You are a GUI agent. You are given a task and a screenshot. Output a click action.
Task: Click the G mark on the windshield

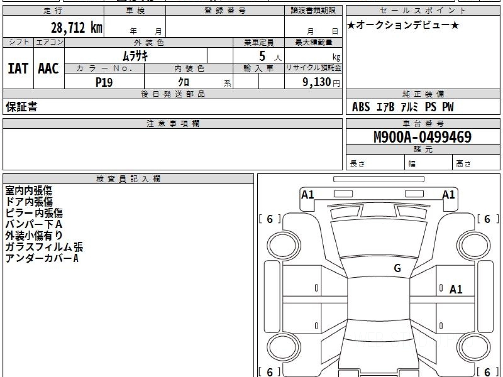397,269
